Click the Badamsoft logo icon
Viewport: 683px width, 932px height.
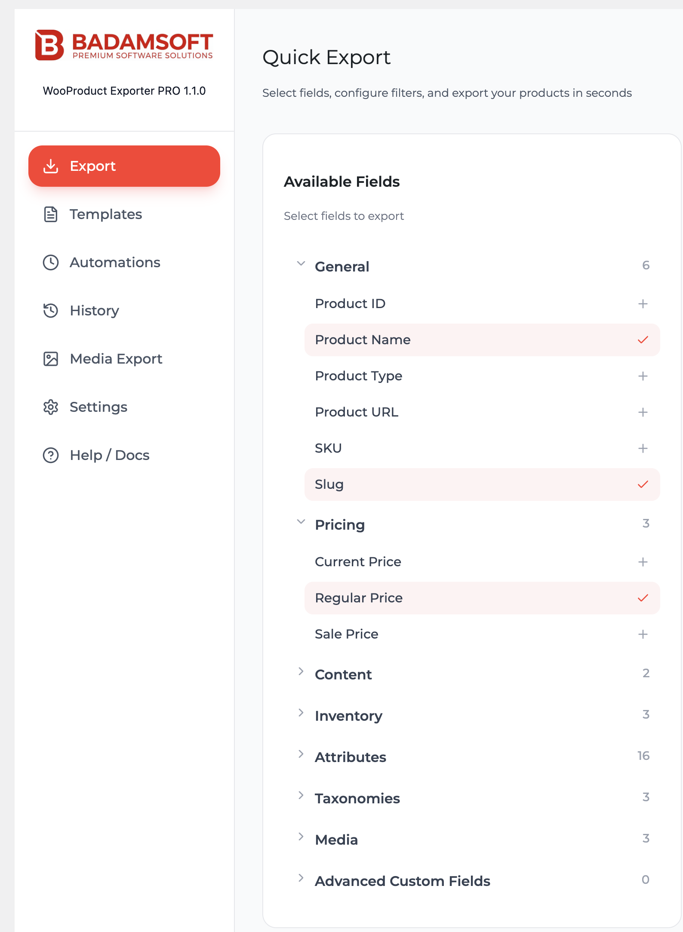tap(49, 45)
